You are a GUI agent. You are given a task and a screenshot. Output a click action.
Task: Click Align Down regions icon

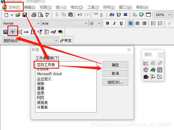point(101,15)
